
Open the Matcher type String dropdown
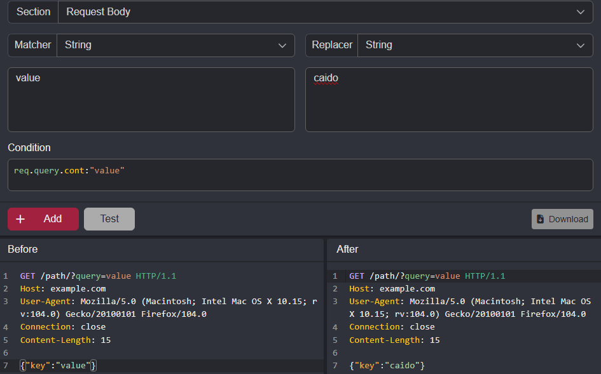176,45
